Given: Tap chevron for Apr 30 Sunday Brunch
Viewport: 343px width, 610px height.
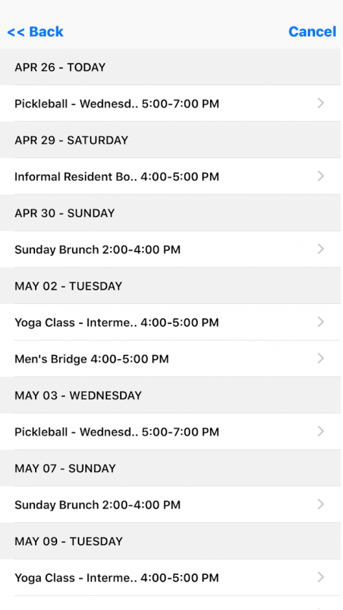Looking at the screenshot, I should 321,249.
